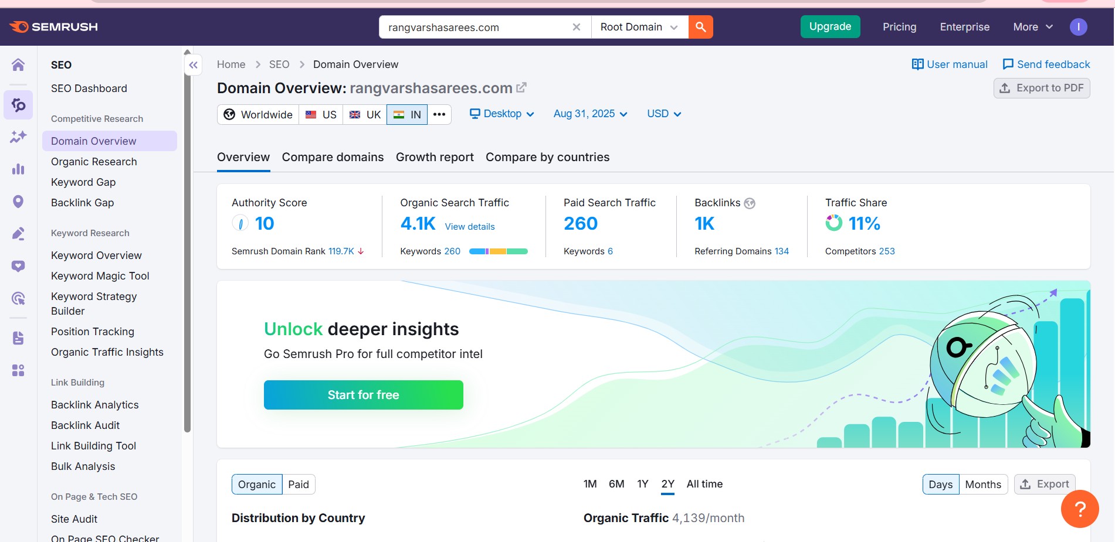
Task: Click the orange help question mark button
Action: 1079,509
